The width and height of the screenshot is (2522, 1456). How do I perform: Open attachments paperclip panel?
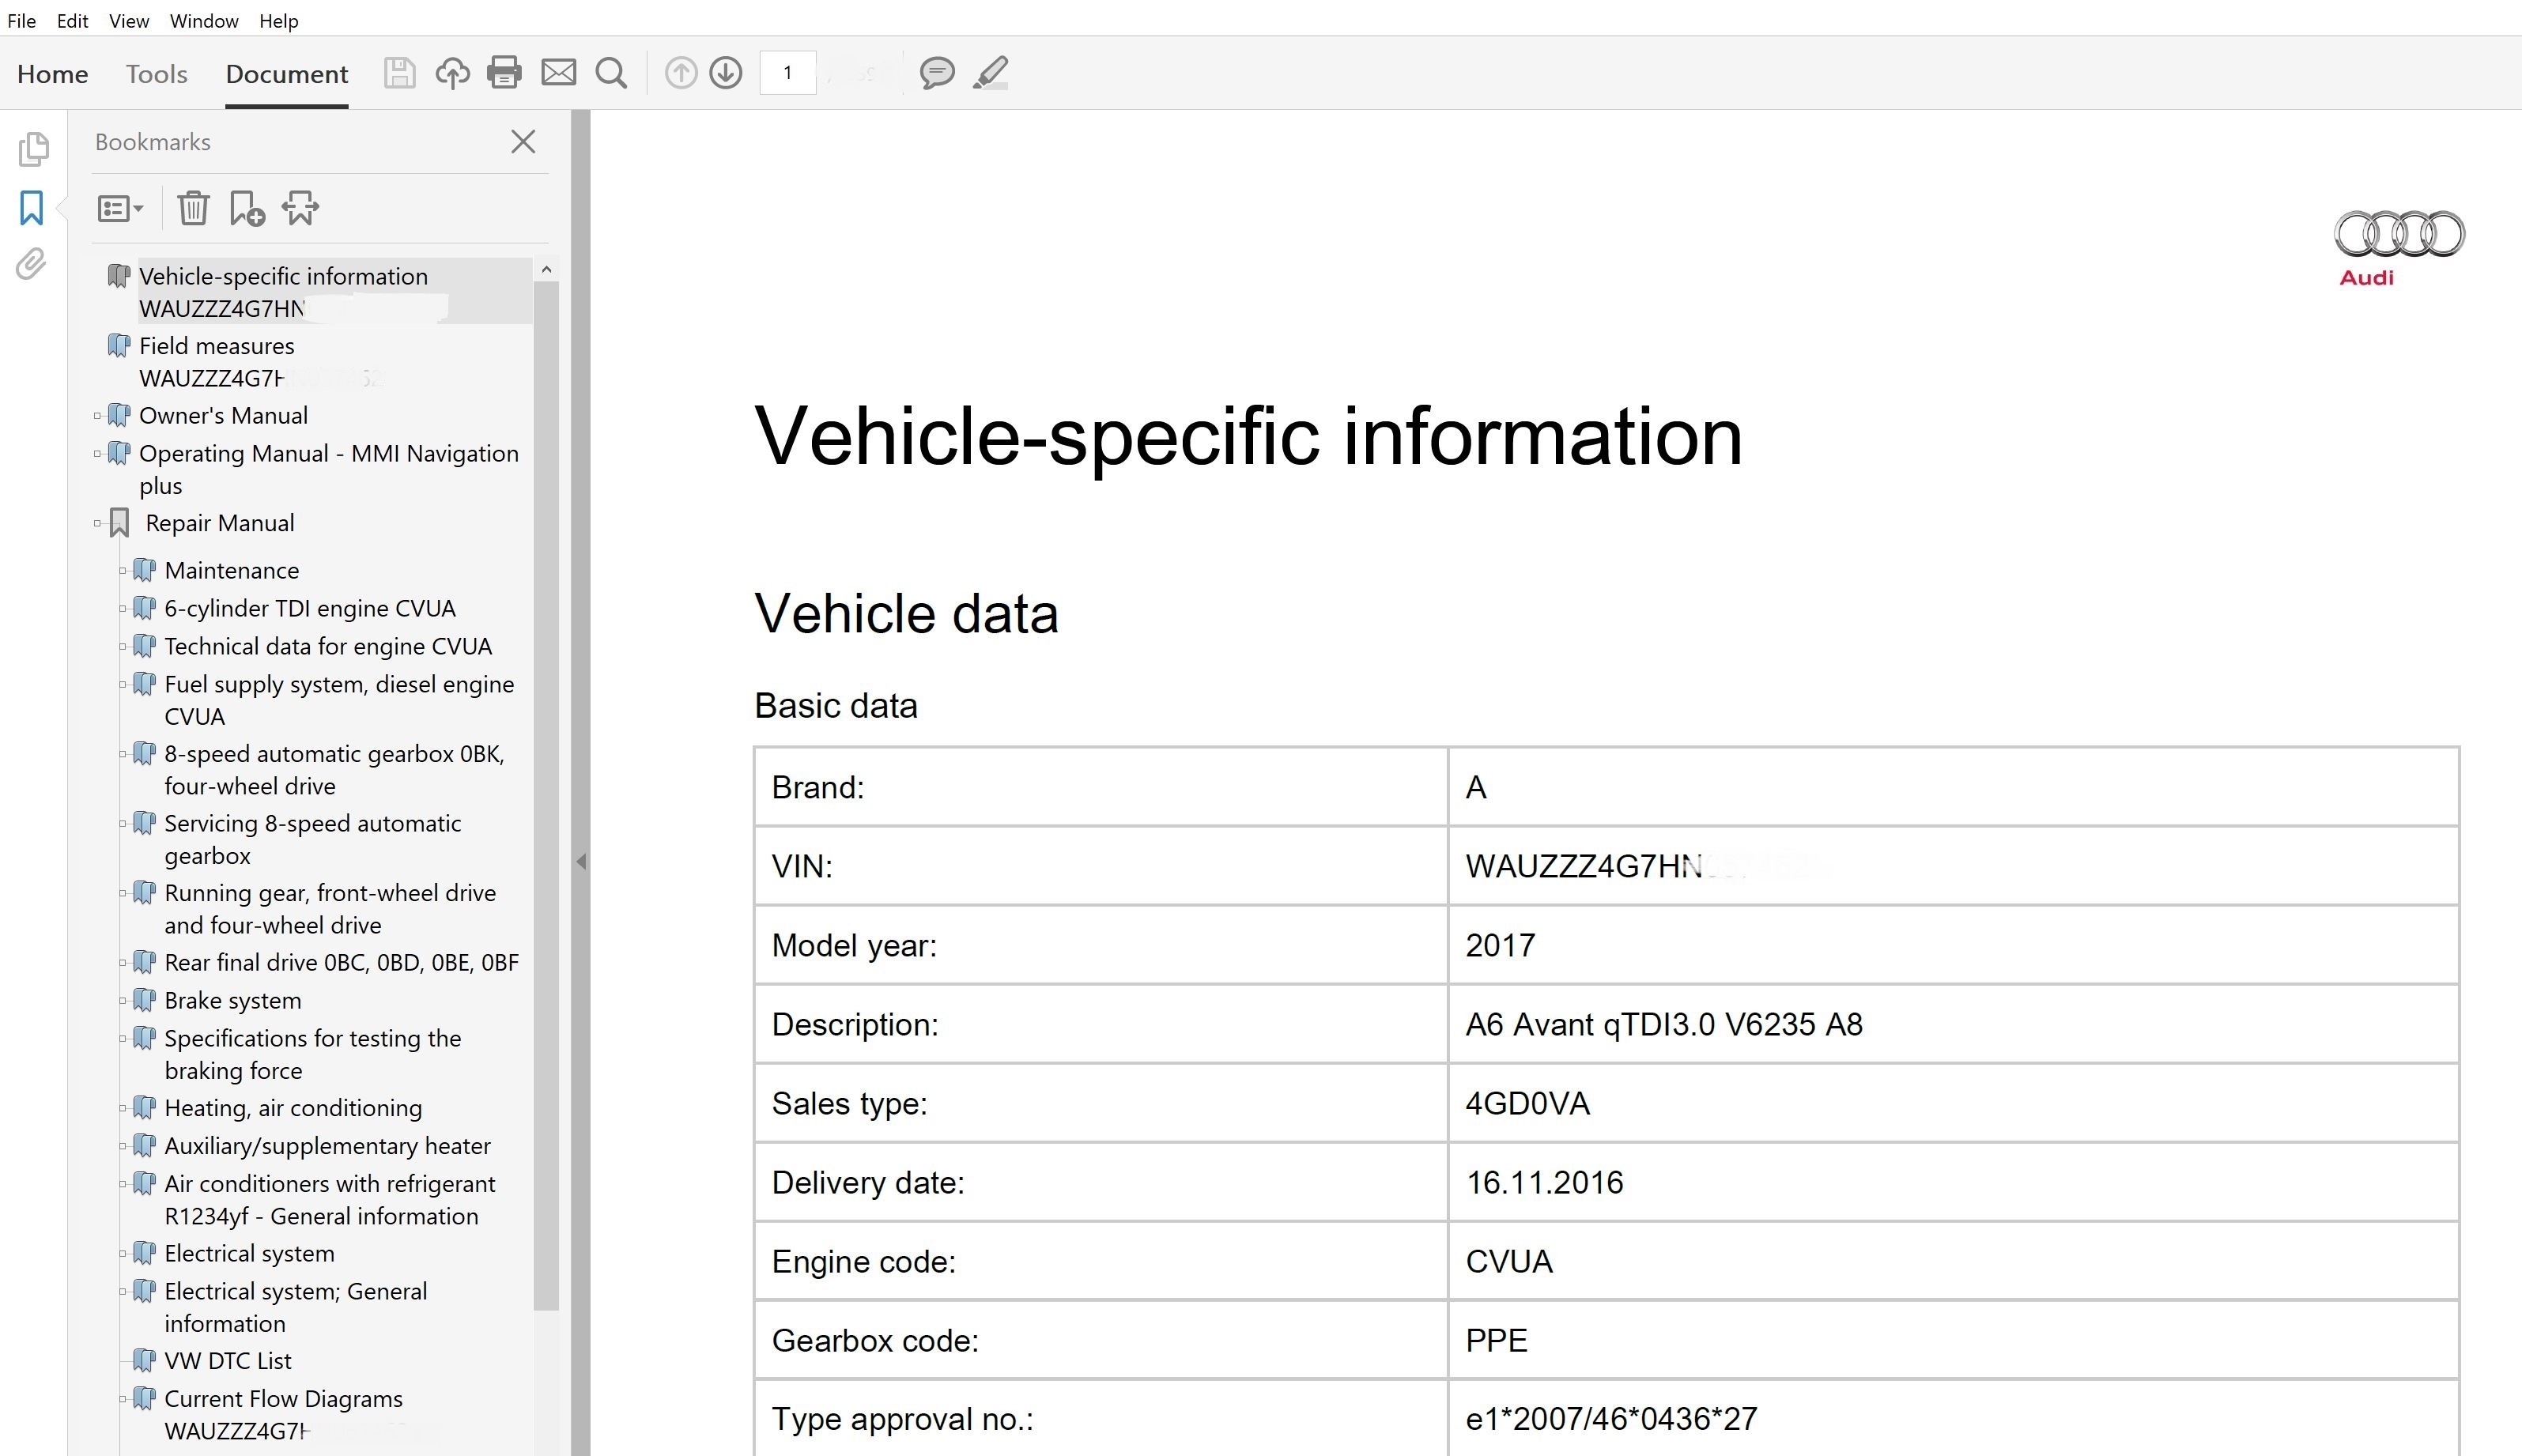(x=32, y=265)
